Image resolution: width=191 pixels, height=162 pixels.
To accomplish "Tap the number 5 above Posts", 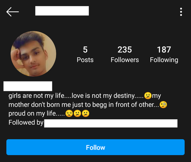I will click(85, 50).
